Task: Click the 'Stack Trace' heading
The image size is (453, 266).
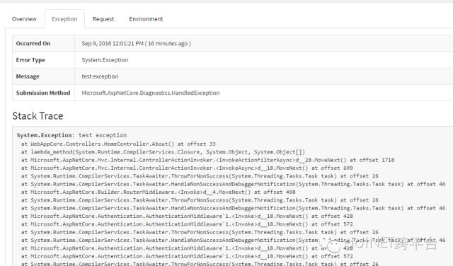Action: [x=38, y=116]
